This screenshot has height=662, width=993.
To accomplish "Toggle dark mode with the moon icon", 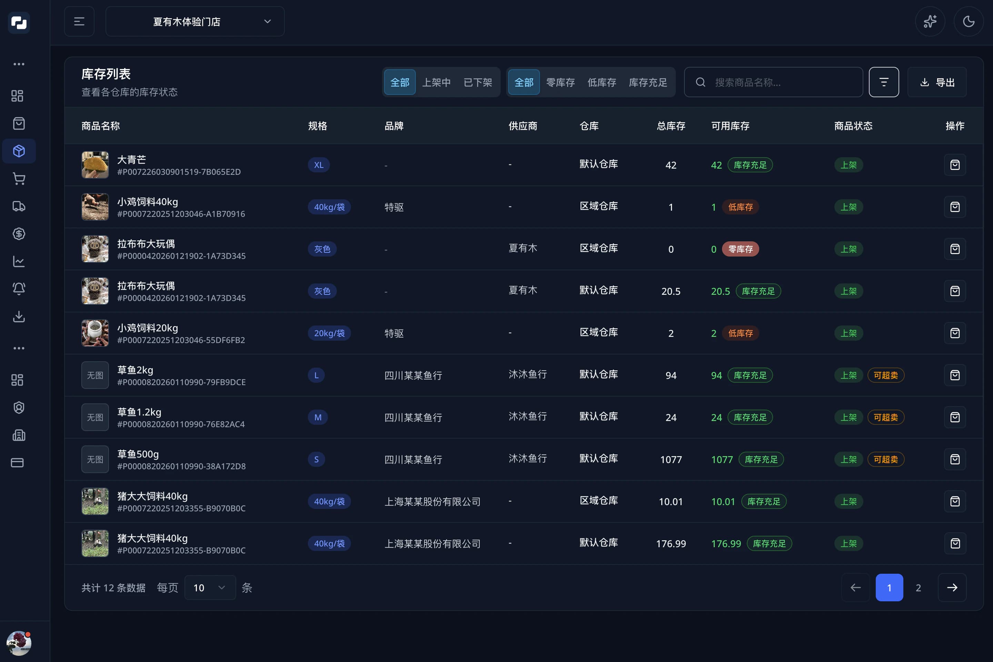I will [x=969, y=21].
